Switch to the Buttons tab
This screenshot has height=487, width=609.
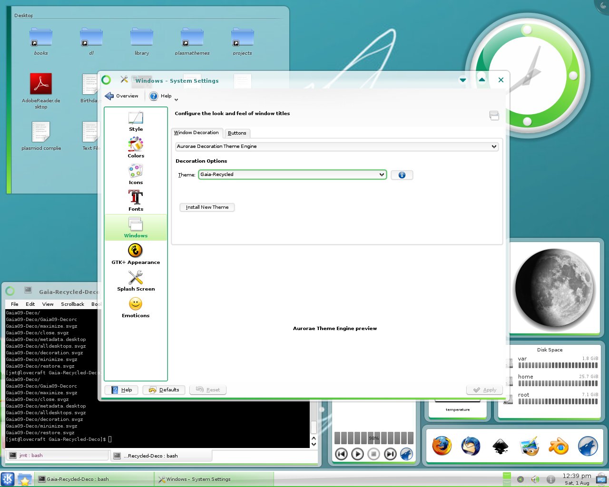(237, 133)
